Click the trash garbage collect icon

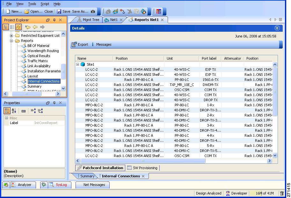pyautogui.click(x=282, y=193)
